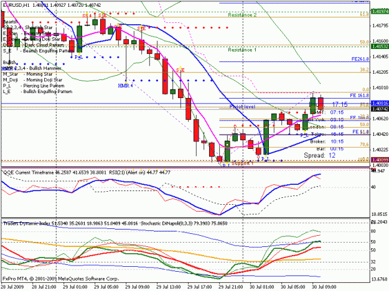Click the 28 Jul 21:00 time label
This screenshot has height=291, width=389.
[x=44, y=287]
